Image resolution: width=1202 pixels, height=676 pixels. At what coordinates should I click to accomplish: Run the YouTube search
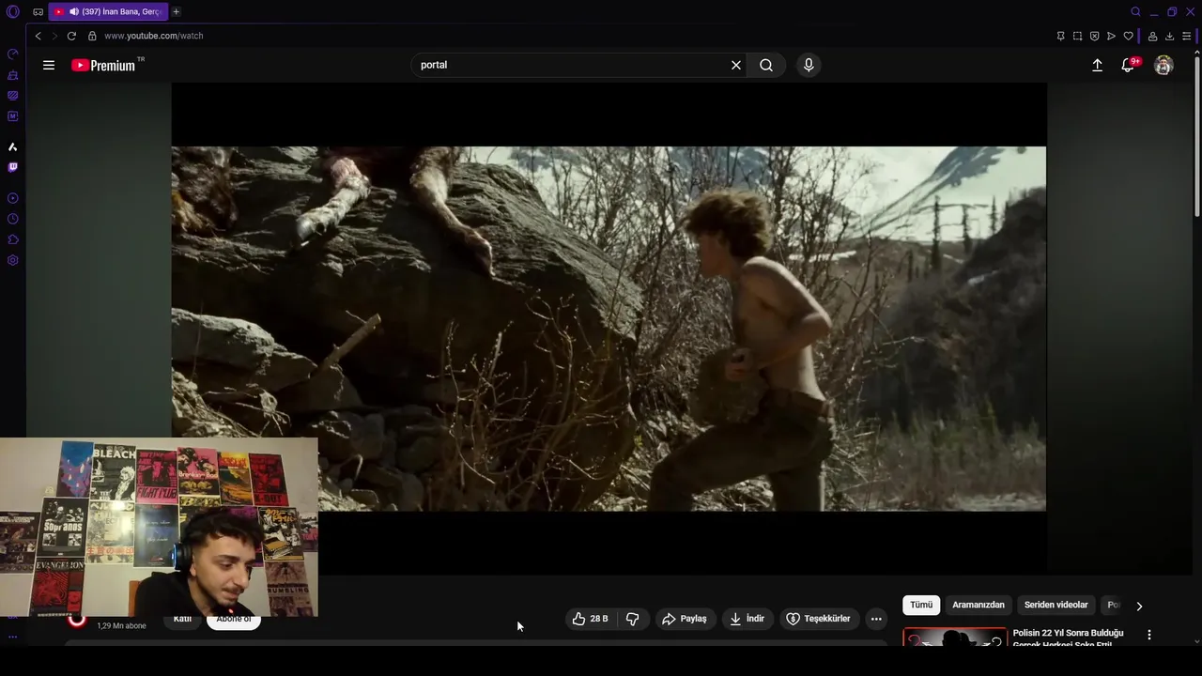click(x=766, y=65)
